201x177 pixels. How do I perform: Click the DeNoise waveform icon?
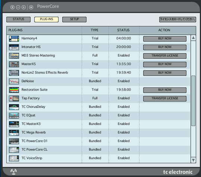pyautogui.click(x=14, y=81)
